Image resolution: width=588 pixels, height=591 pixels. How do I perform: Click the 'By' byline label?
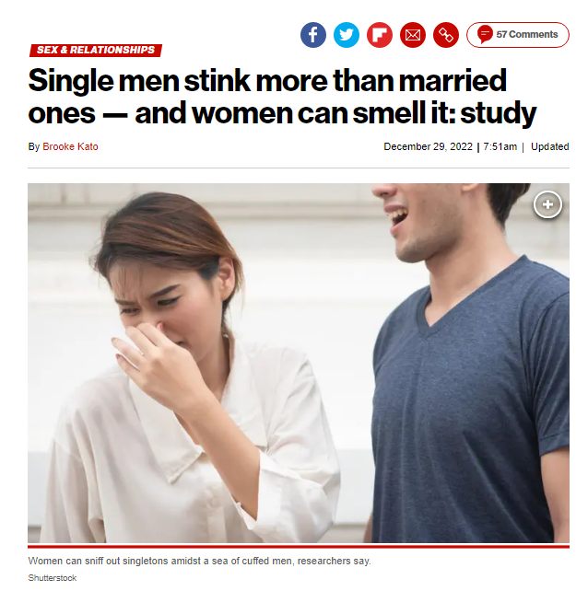33,146
